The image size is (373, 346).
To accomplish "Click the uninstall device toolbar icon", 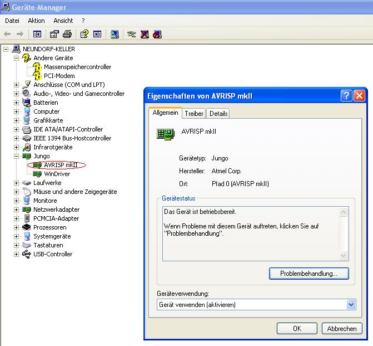I will (x=145, y=35).
